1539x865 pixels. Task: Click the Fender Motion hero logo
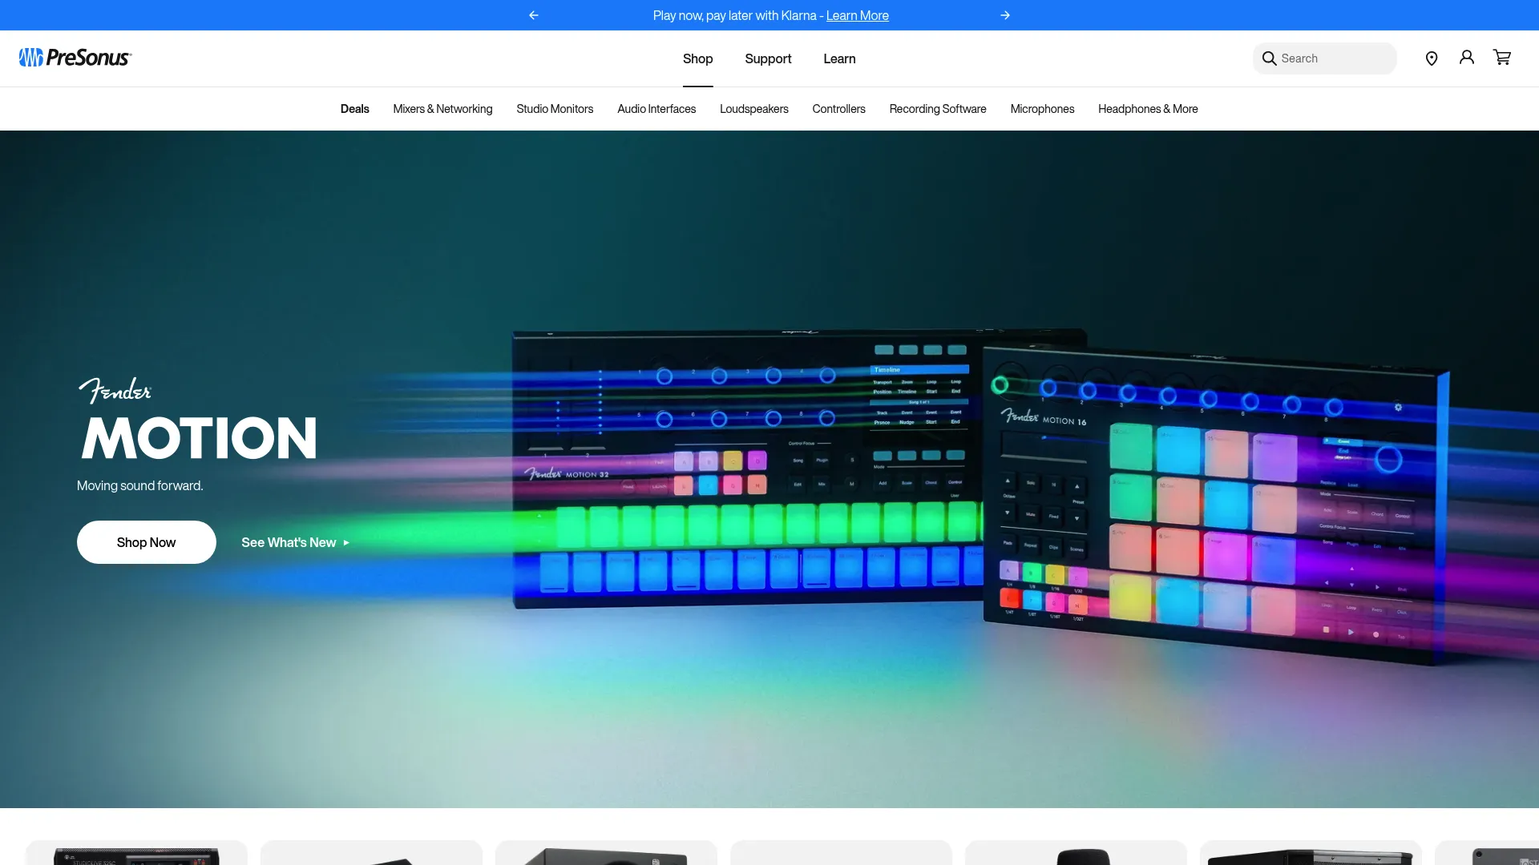click(x=198, y=419)
